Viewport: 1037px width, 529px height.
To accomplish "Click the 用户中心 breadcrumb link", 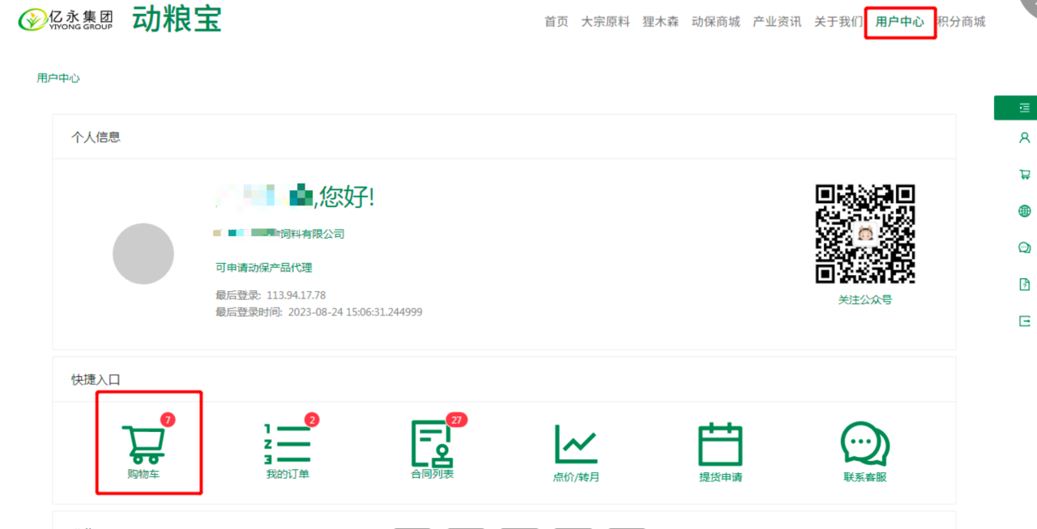I will tap(58, 78).
